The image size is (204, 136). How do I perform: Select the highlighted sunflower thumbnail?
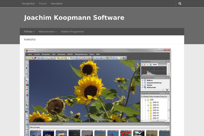[x=74, y=133]
